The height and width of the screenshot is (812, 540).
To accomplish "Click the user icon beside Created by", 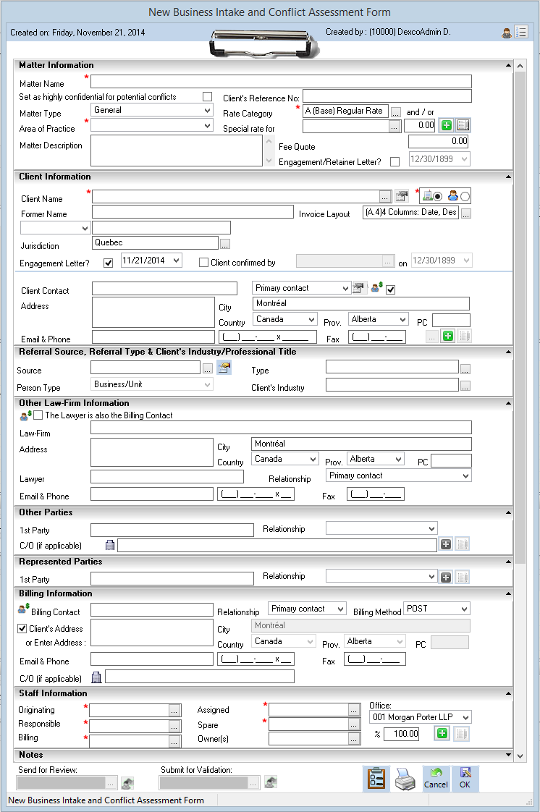I will pos(507,33).
